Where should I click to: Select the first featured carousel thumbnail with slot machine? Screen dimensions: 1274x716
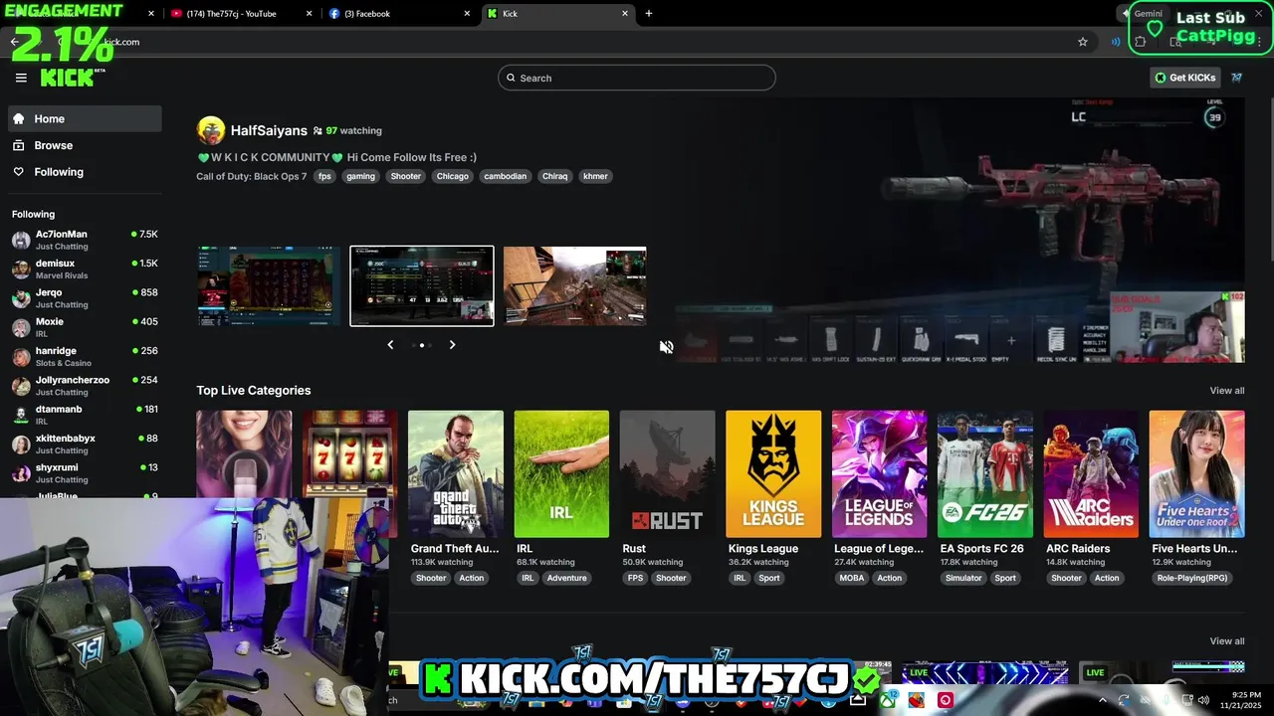coord(269,286)
